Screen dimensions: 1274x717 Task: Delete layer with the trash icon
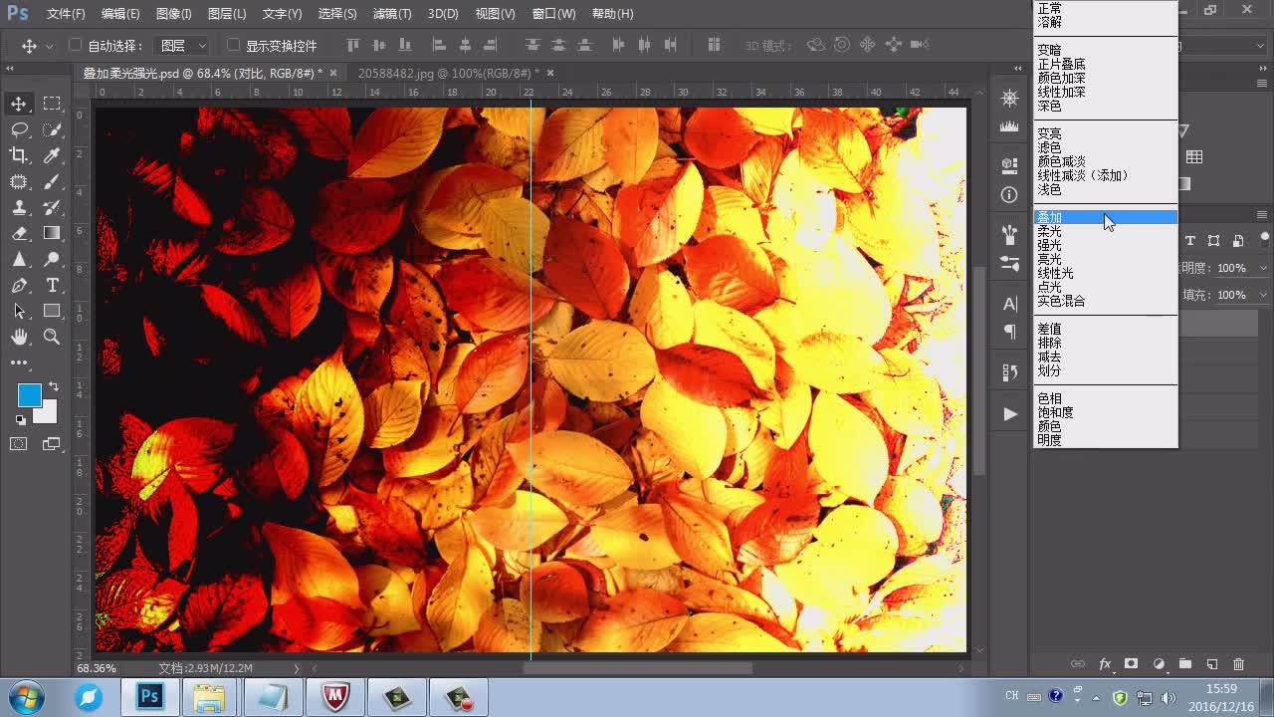(x=1238, y=664)
